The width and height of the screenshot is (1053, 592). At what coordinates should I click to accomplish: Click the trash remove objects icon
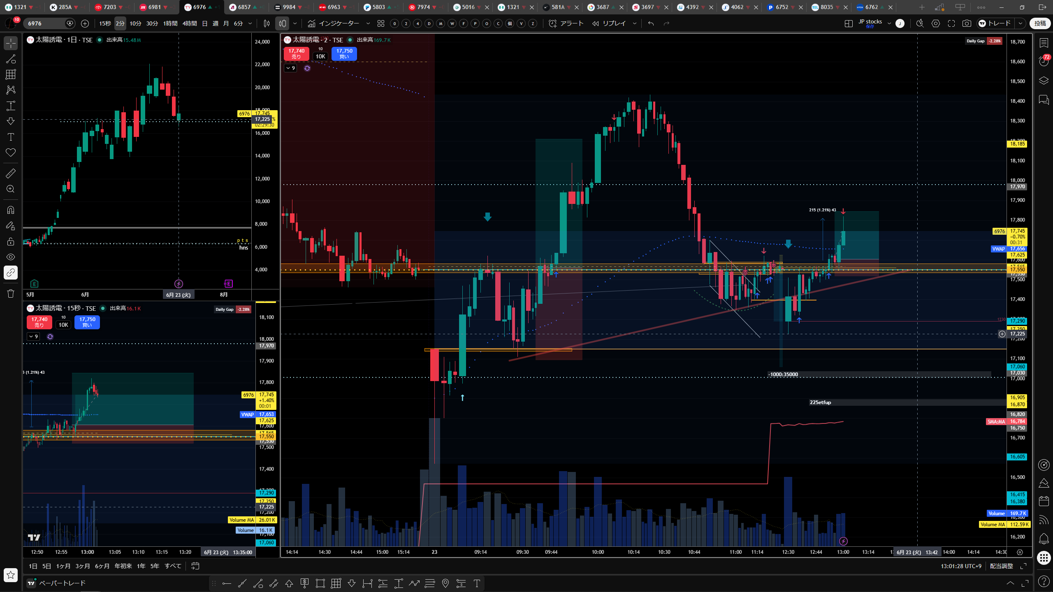[11, 294]
